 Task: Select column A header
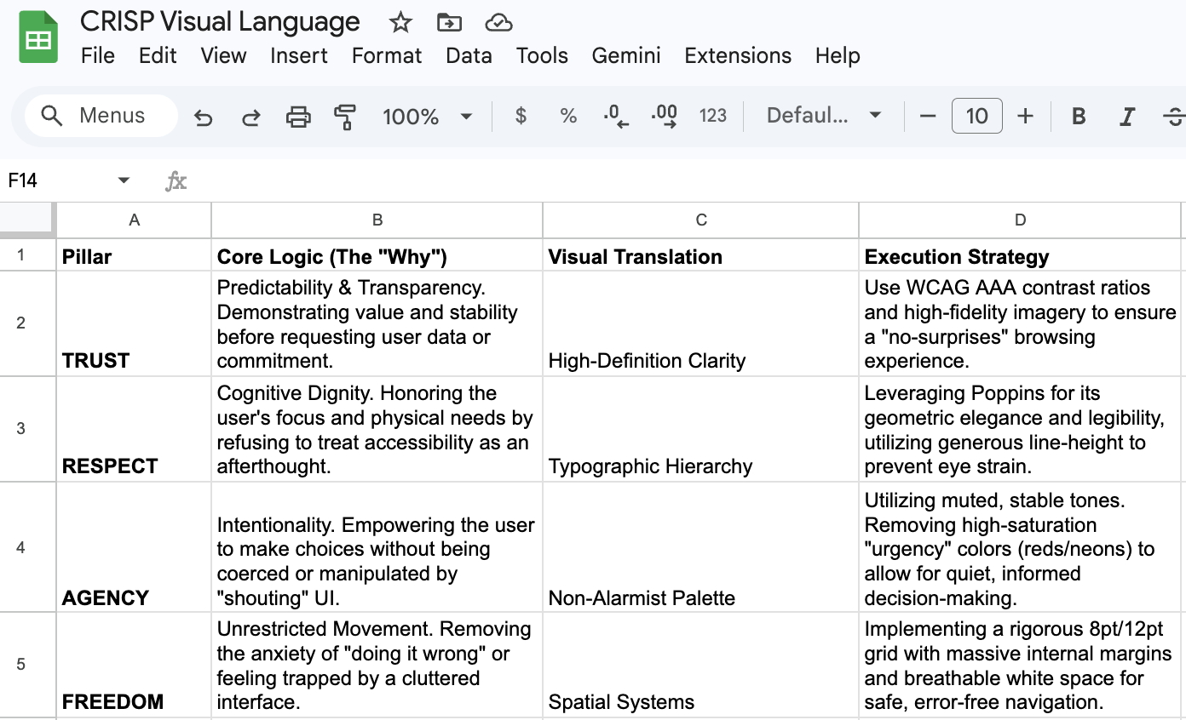(x=134, y=220)
